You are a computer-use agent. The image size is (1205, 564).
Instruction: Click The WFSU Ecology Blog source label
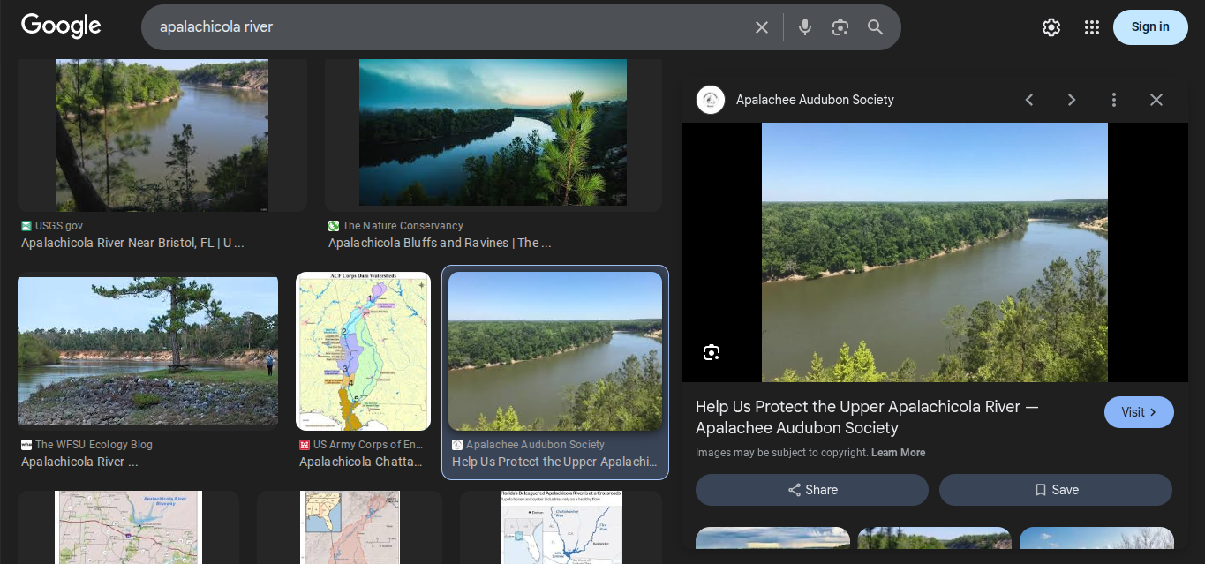94,445
